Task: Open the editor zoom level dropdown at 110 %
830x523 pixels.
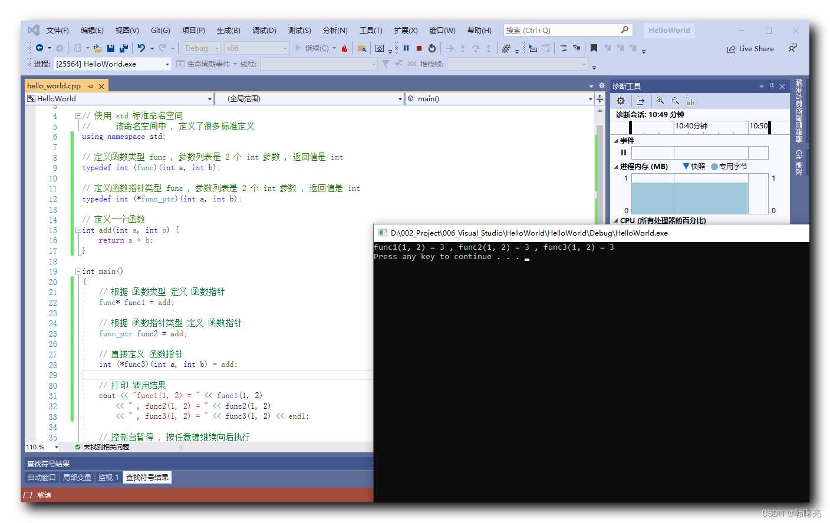Action: [57, 448]
